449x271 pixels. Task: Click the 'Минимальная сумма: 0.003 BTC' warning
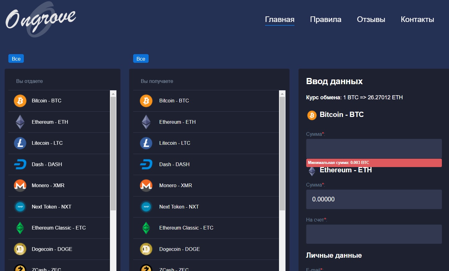coord(374,163)
